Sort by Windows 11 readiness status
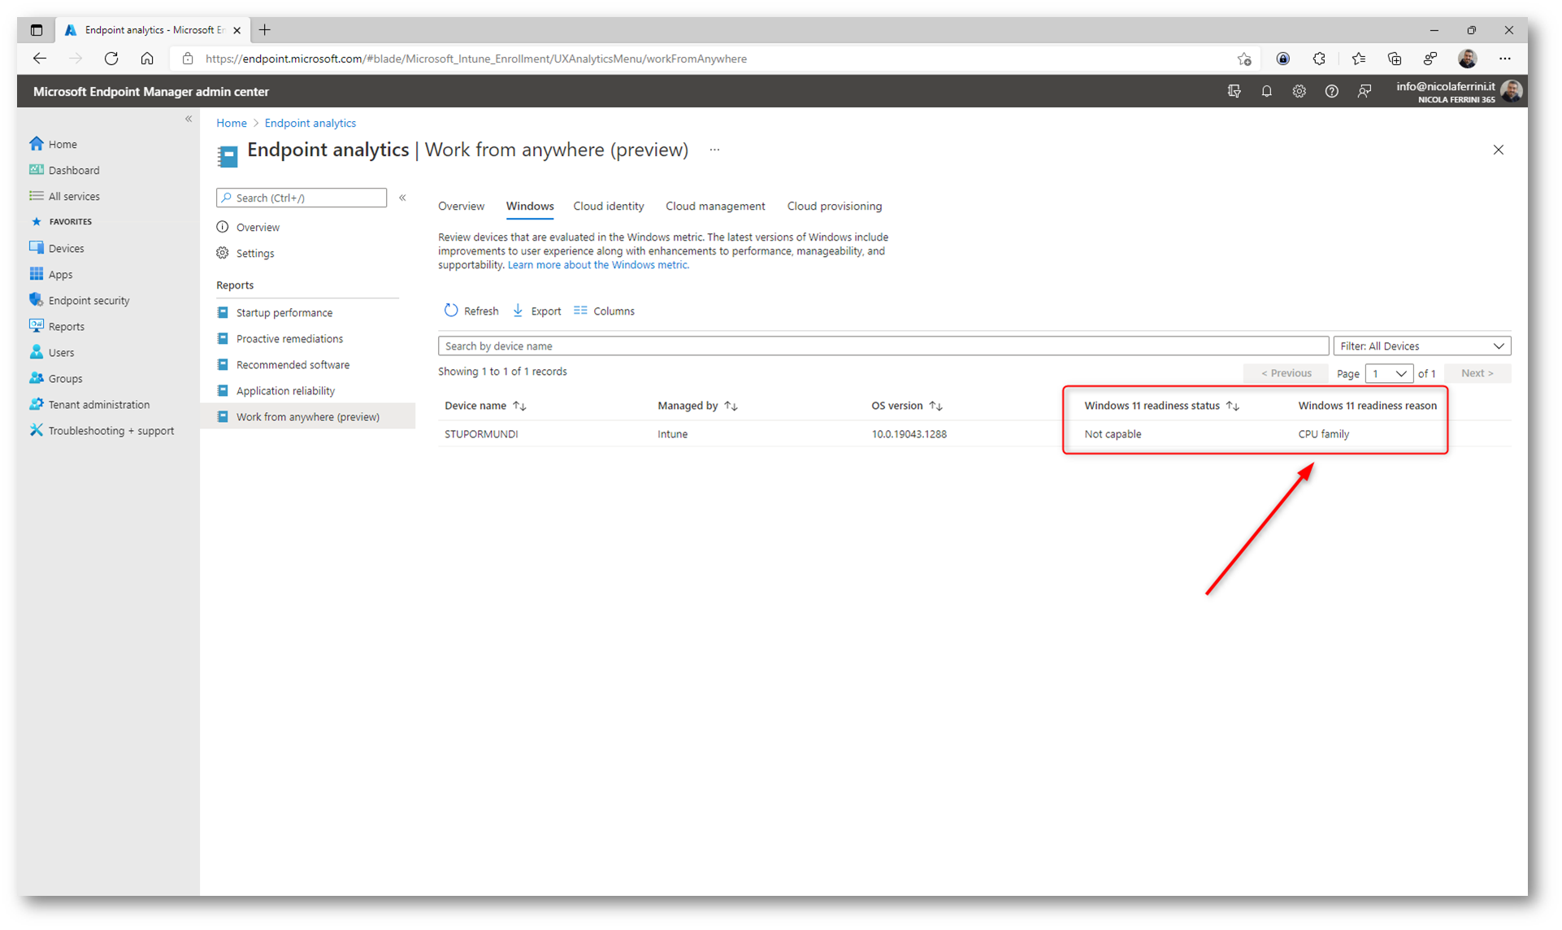Viewport: 1562px width, 930px height. pyautogui.click(x=1232, y=406)
